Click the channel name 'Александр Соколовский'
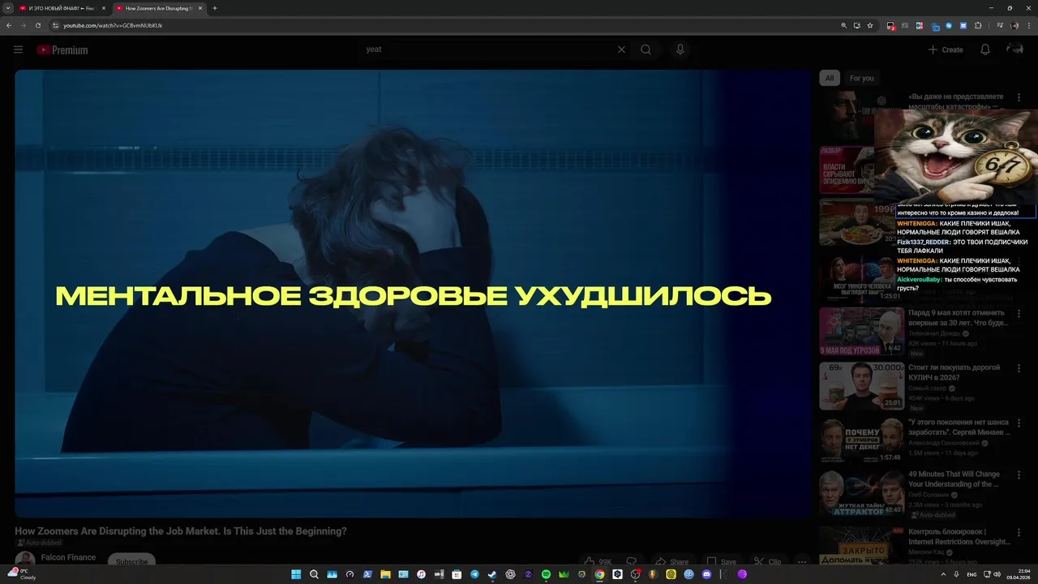This screenshot has width=1038, height=584. 944,443
